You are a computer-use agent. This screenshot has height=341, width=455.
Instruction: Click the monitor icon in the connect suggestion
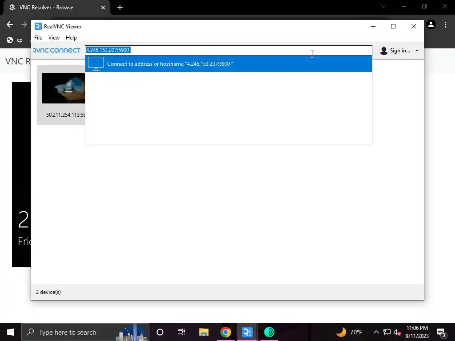click(x=96, y=64)
